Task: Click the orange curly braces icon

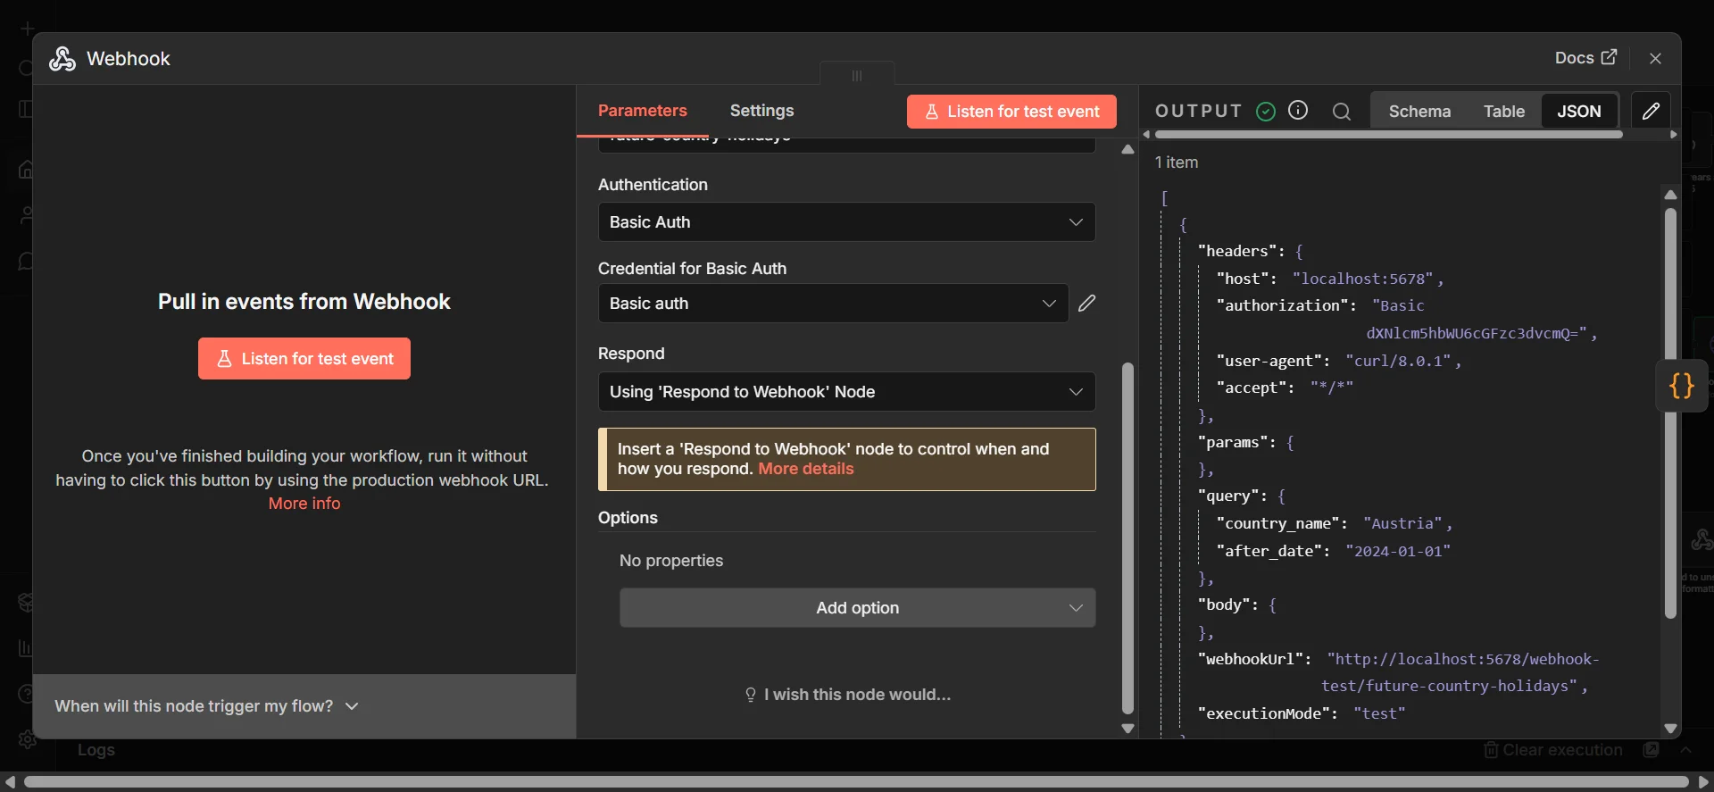Action: [1682, 386]
